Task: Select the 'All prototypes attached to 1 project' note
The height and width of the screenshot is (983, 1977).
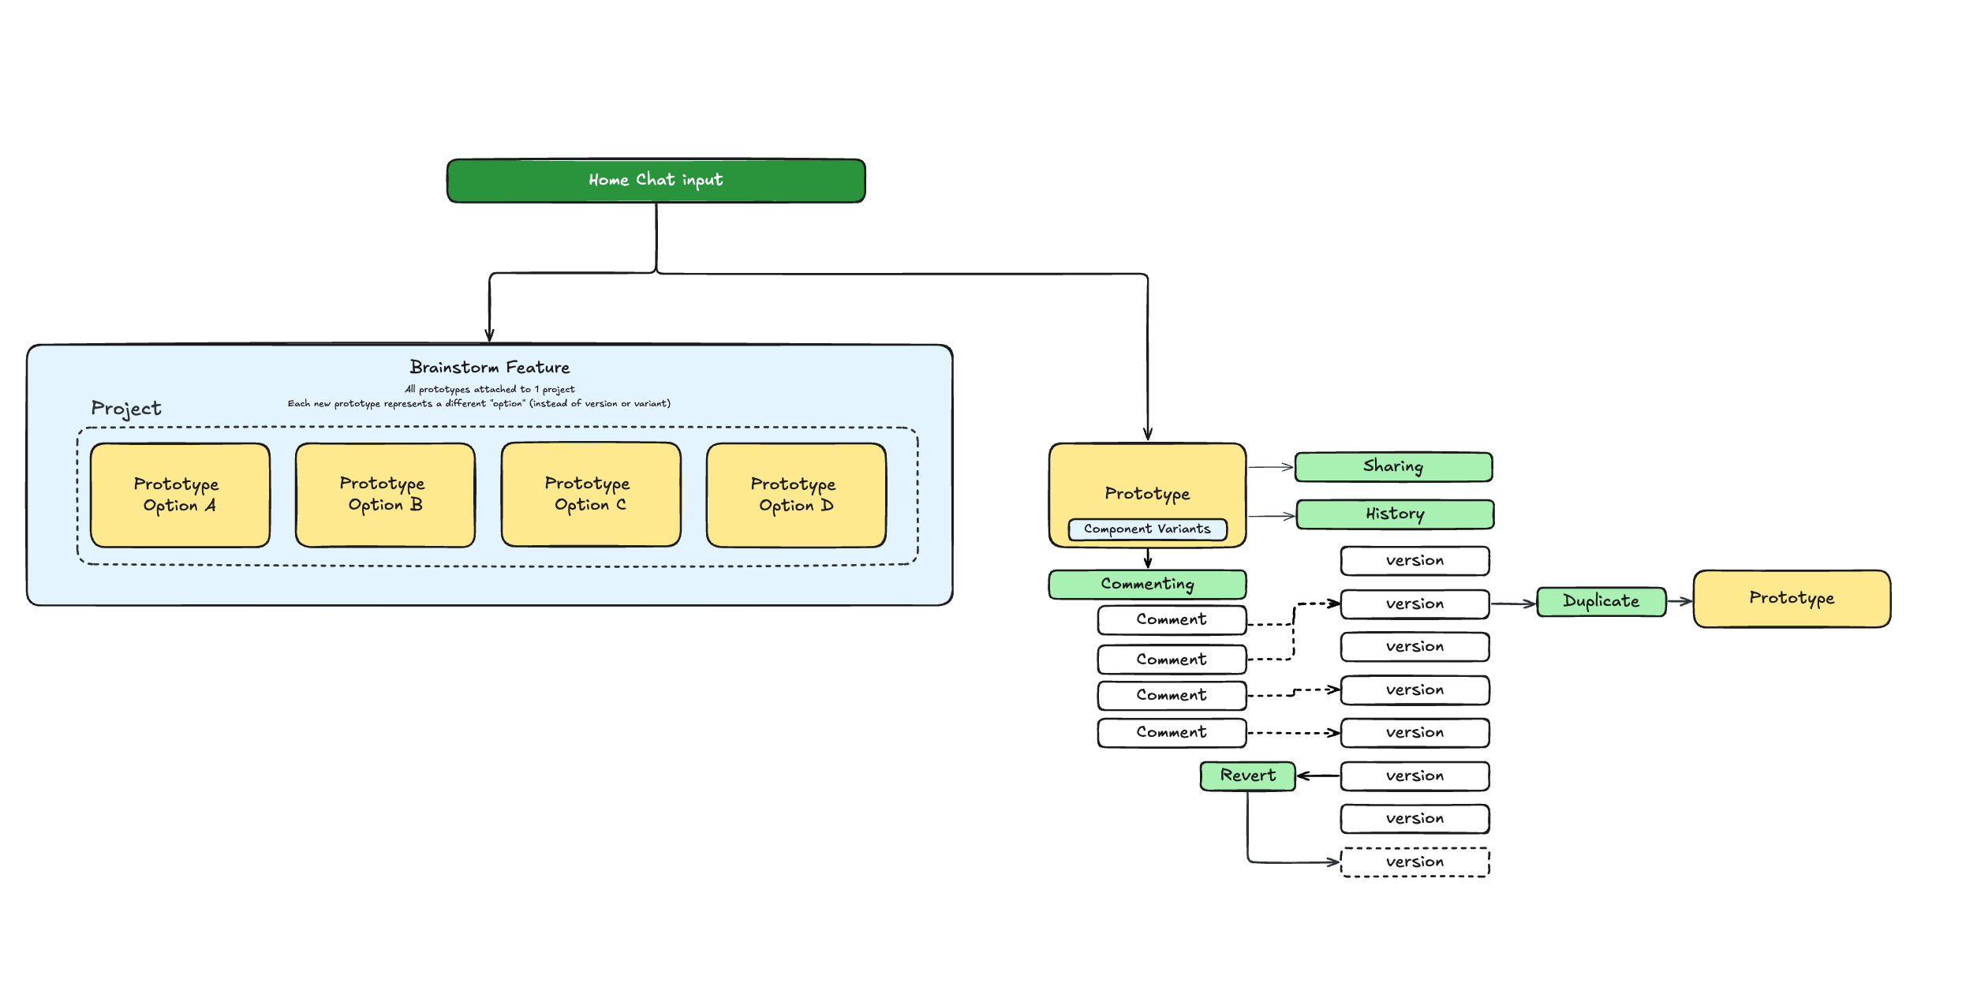Action: pos(489,389)
